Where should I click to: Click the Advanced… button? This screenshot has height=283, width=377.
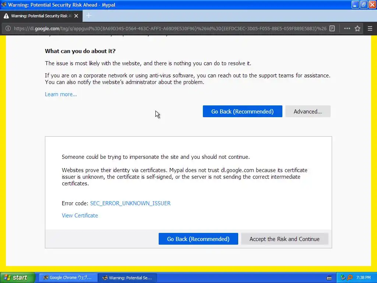[308, 111]
